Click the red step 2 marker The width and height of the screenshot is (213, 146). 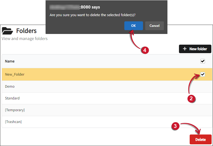(191, 99)
